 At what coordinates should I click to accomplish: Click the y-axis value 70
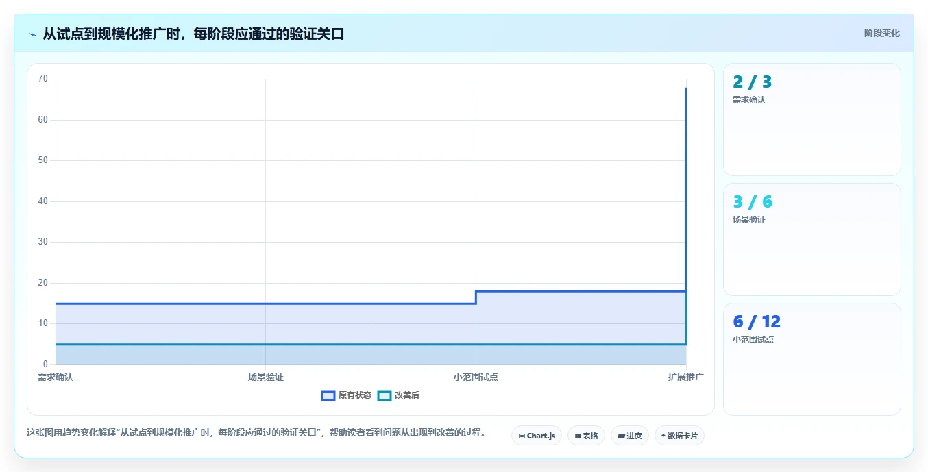tap(43, 79)
